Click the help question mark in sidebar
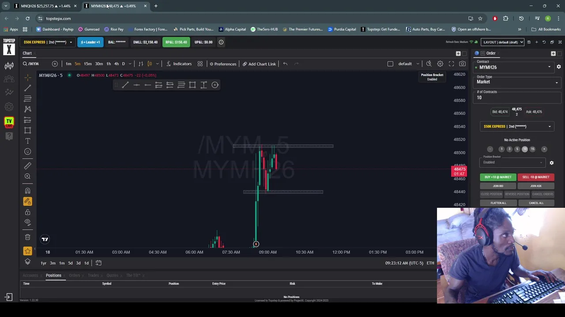This screenshot has height=317, width=565. pyautogui.click(x=9, y=136)
